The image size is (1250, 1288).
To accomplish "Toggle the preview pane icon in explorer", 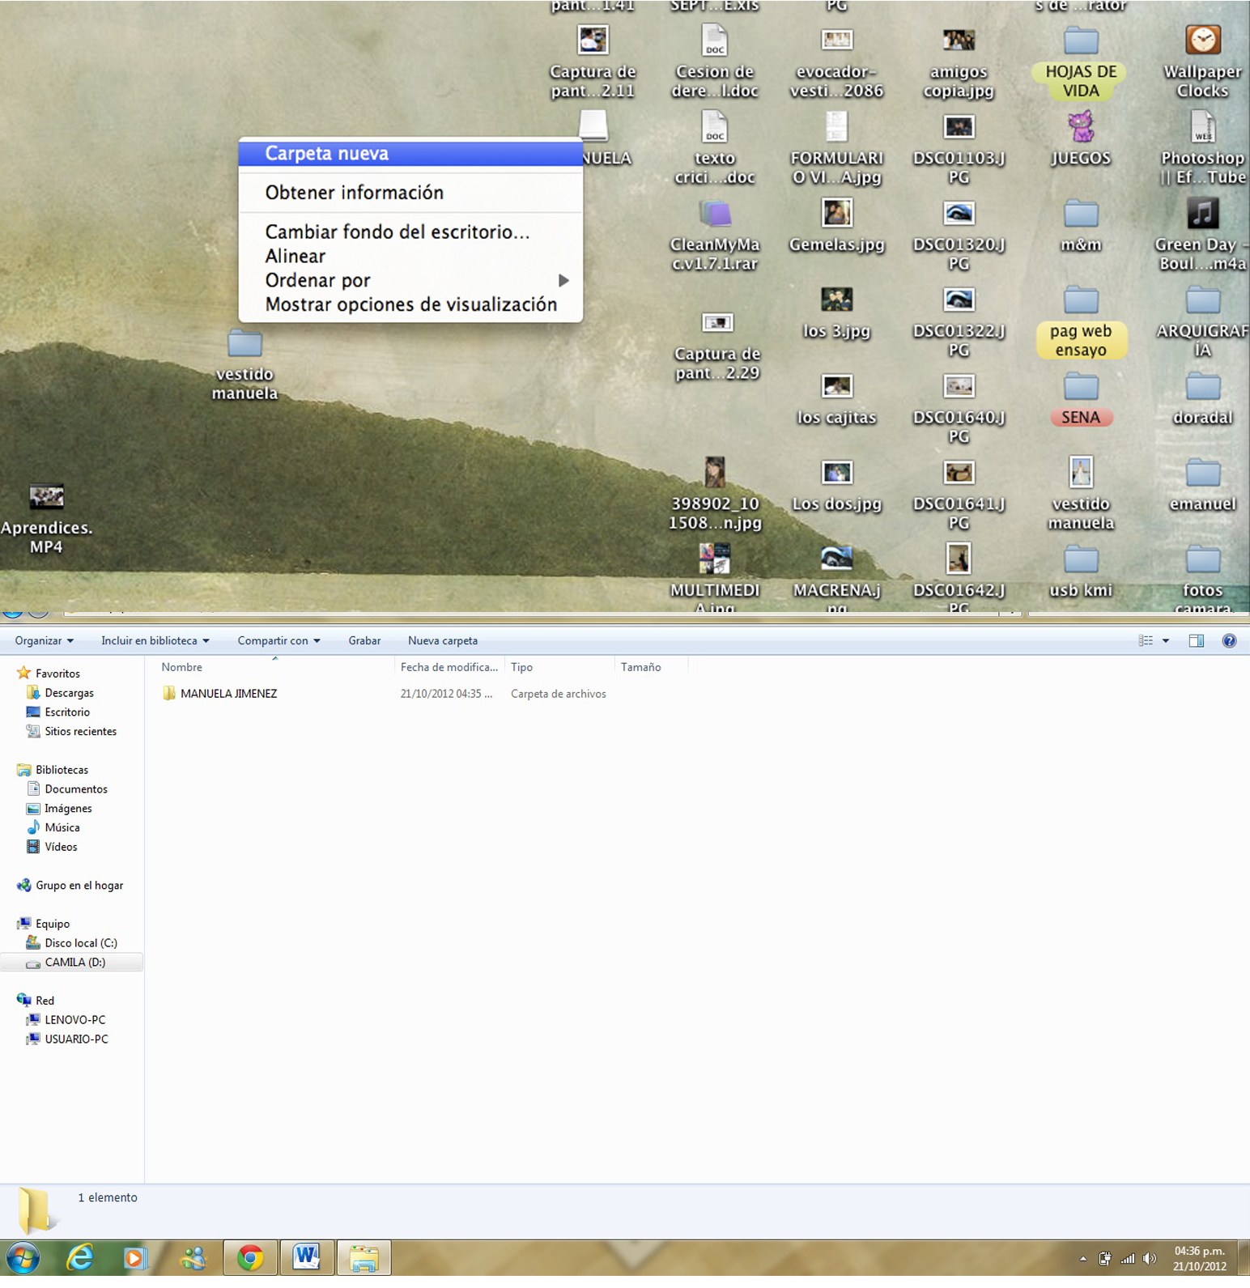I will [1196, 640].
